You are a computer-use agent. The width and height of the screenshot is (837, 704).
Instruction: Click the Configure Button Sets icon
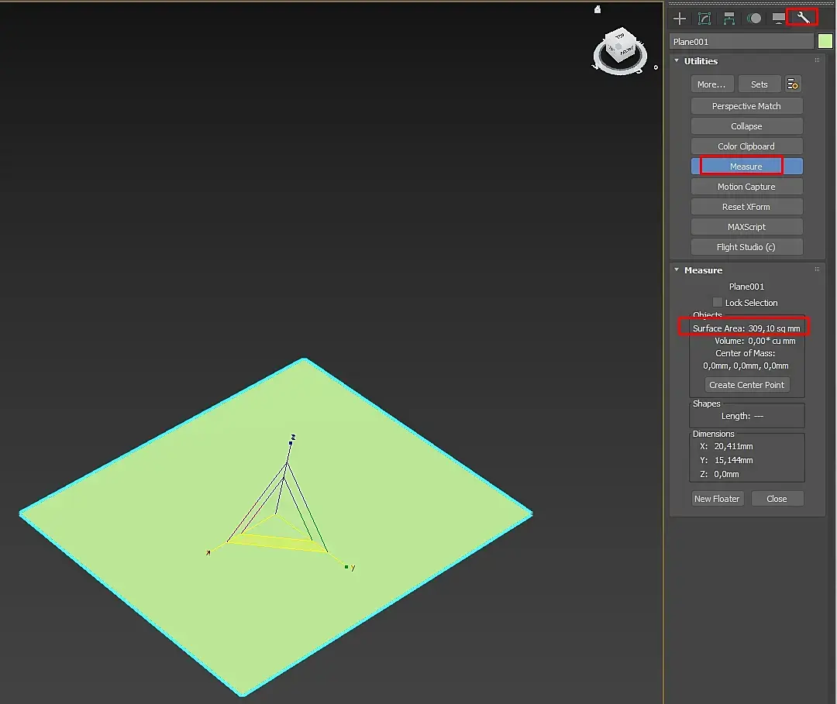pos(793,84)
